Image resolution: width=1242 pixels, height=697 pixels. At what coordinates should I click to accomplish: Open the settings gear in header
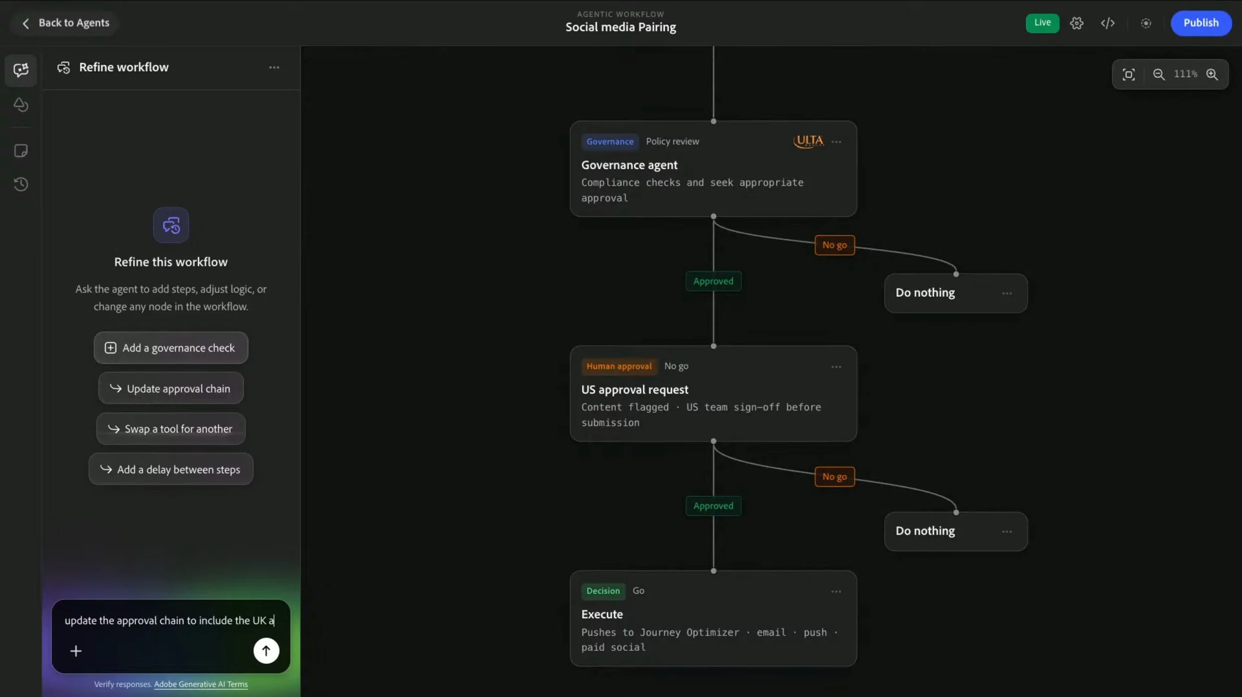click(x=1077, y=23)
